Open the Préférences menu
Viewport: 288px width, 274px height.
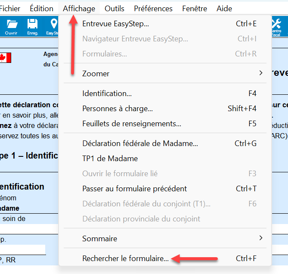153,8
